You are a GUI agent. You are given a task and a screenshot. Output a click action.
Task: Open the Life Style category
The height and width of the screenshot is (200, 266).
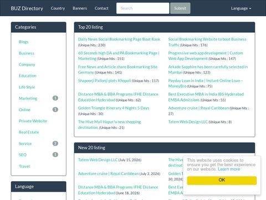tap(27, 87)
